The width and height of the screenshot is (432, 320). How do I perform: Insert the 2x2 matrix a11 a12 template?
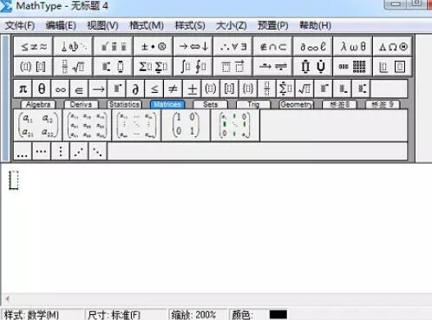coord(38,125)
